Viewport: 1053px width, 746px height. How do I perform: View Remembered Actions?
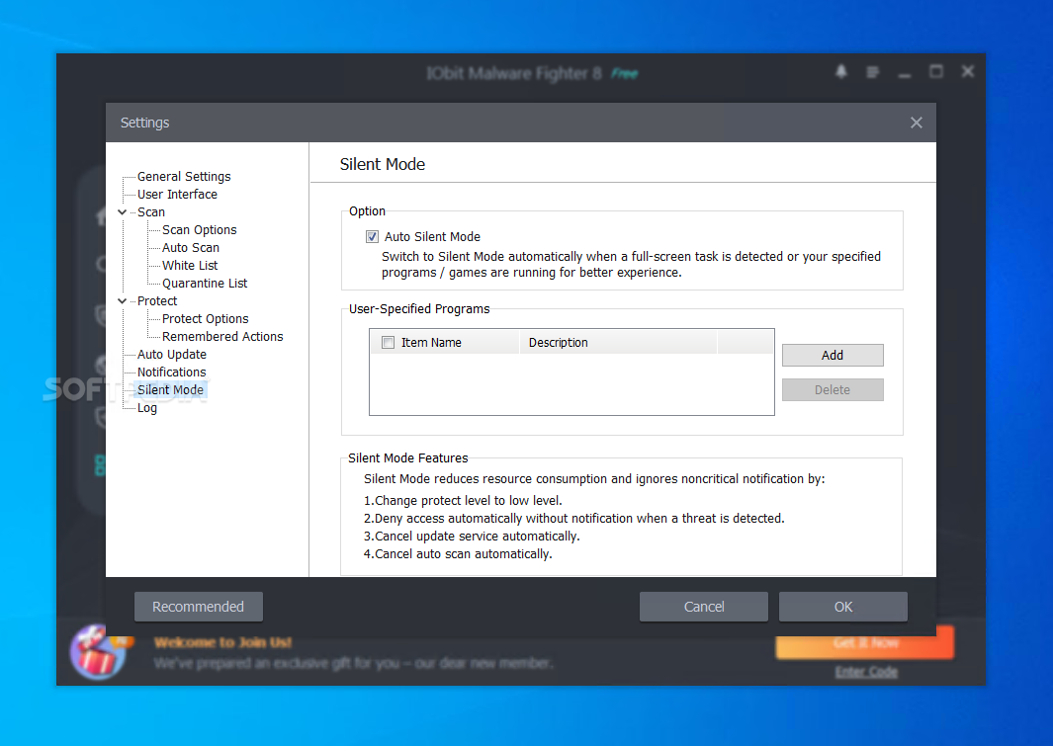tap(222, 337)
